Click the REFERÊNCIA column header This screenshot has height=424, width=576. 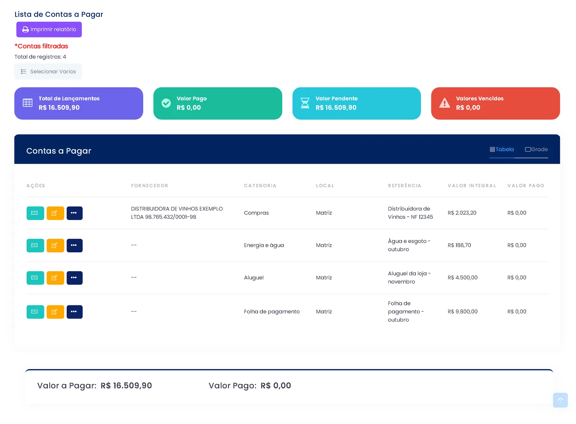[405, 186]
